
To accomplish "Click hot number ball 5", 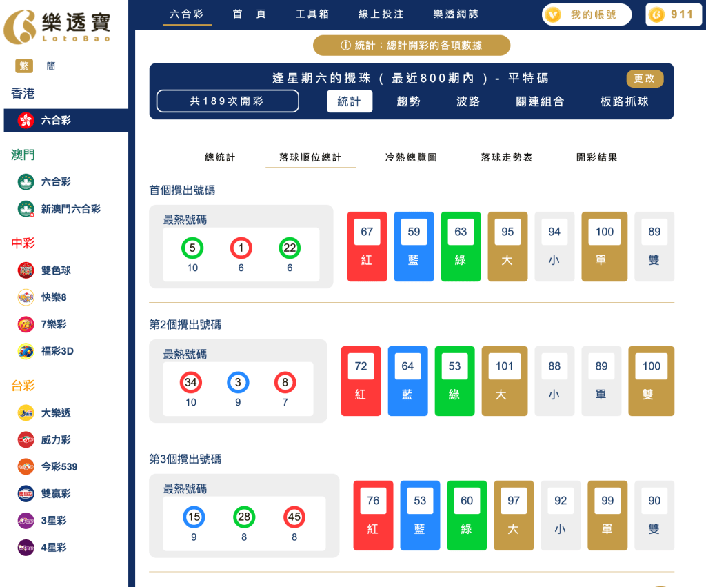I will click(192, 248).
